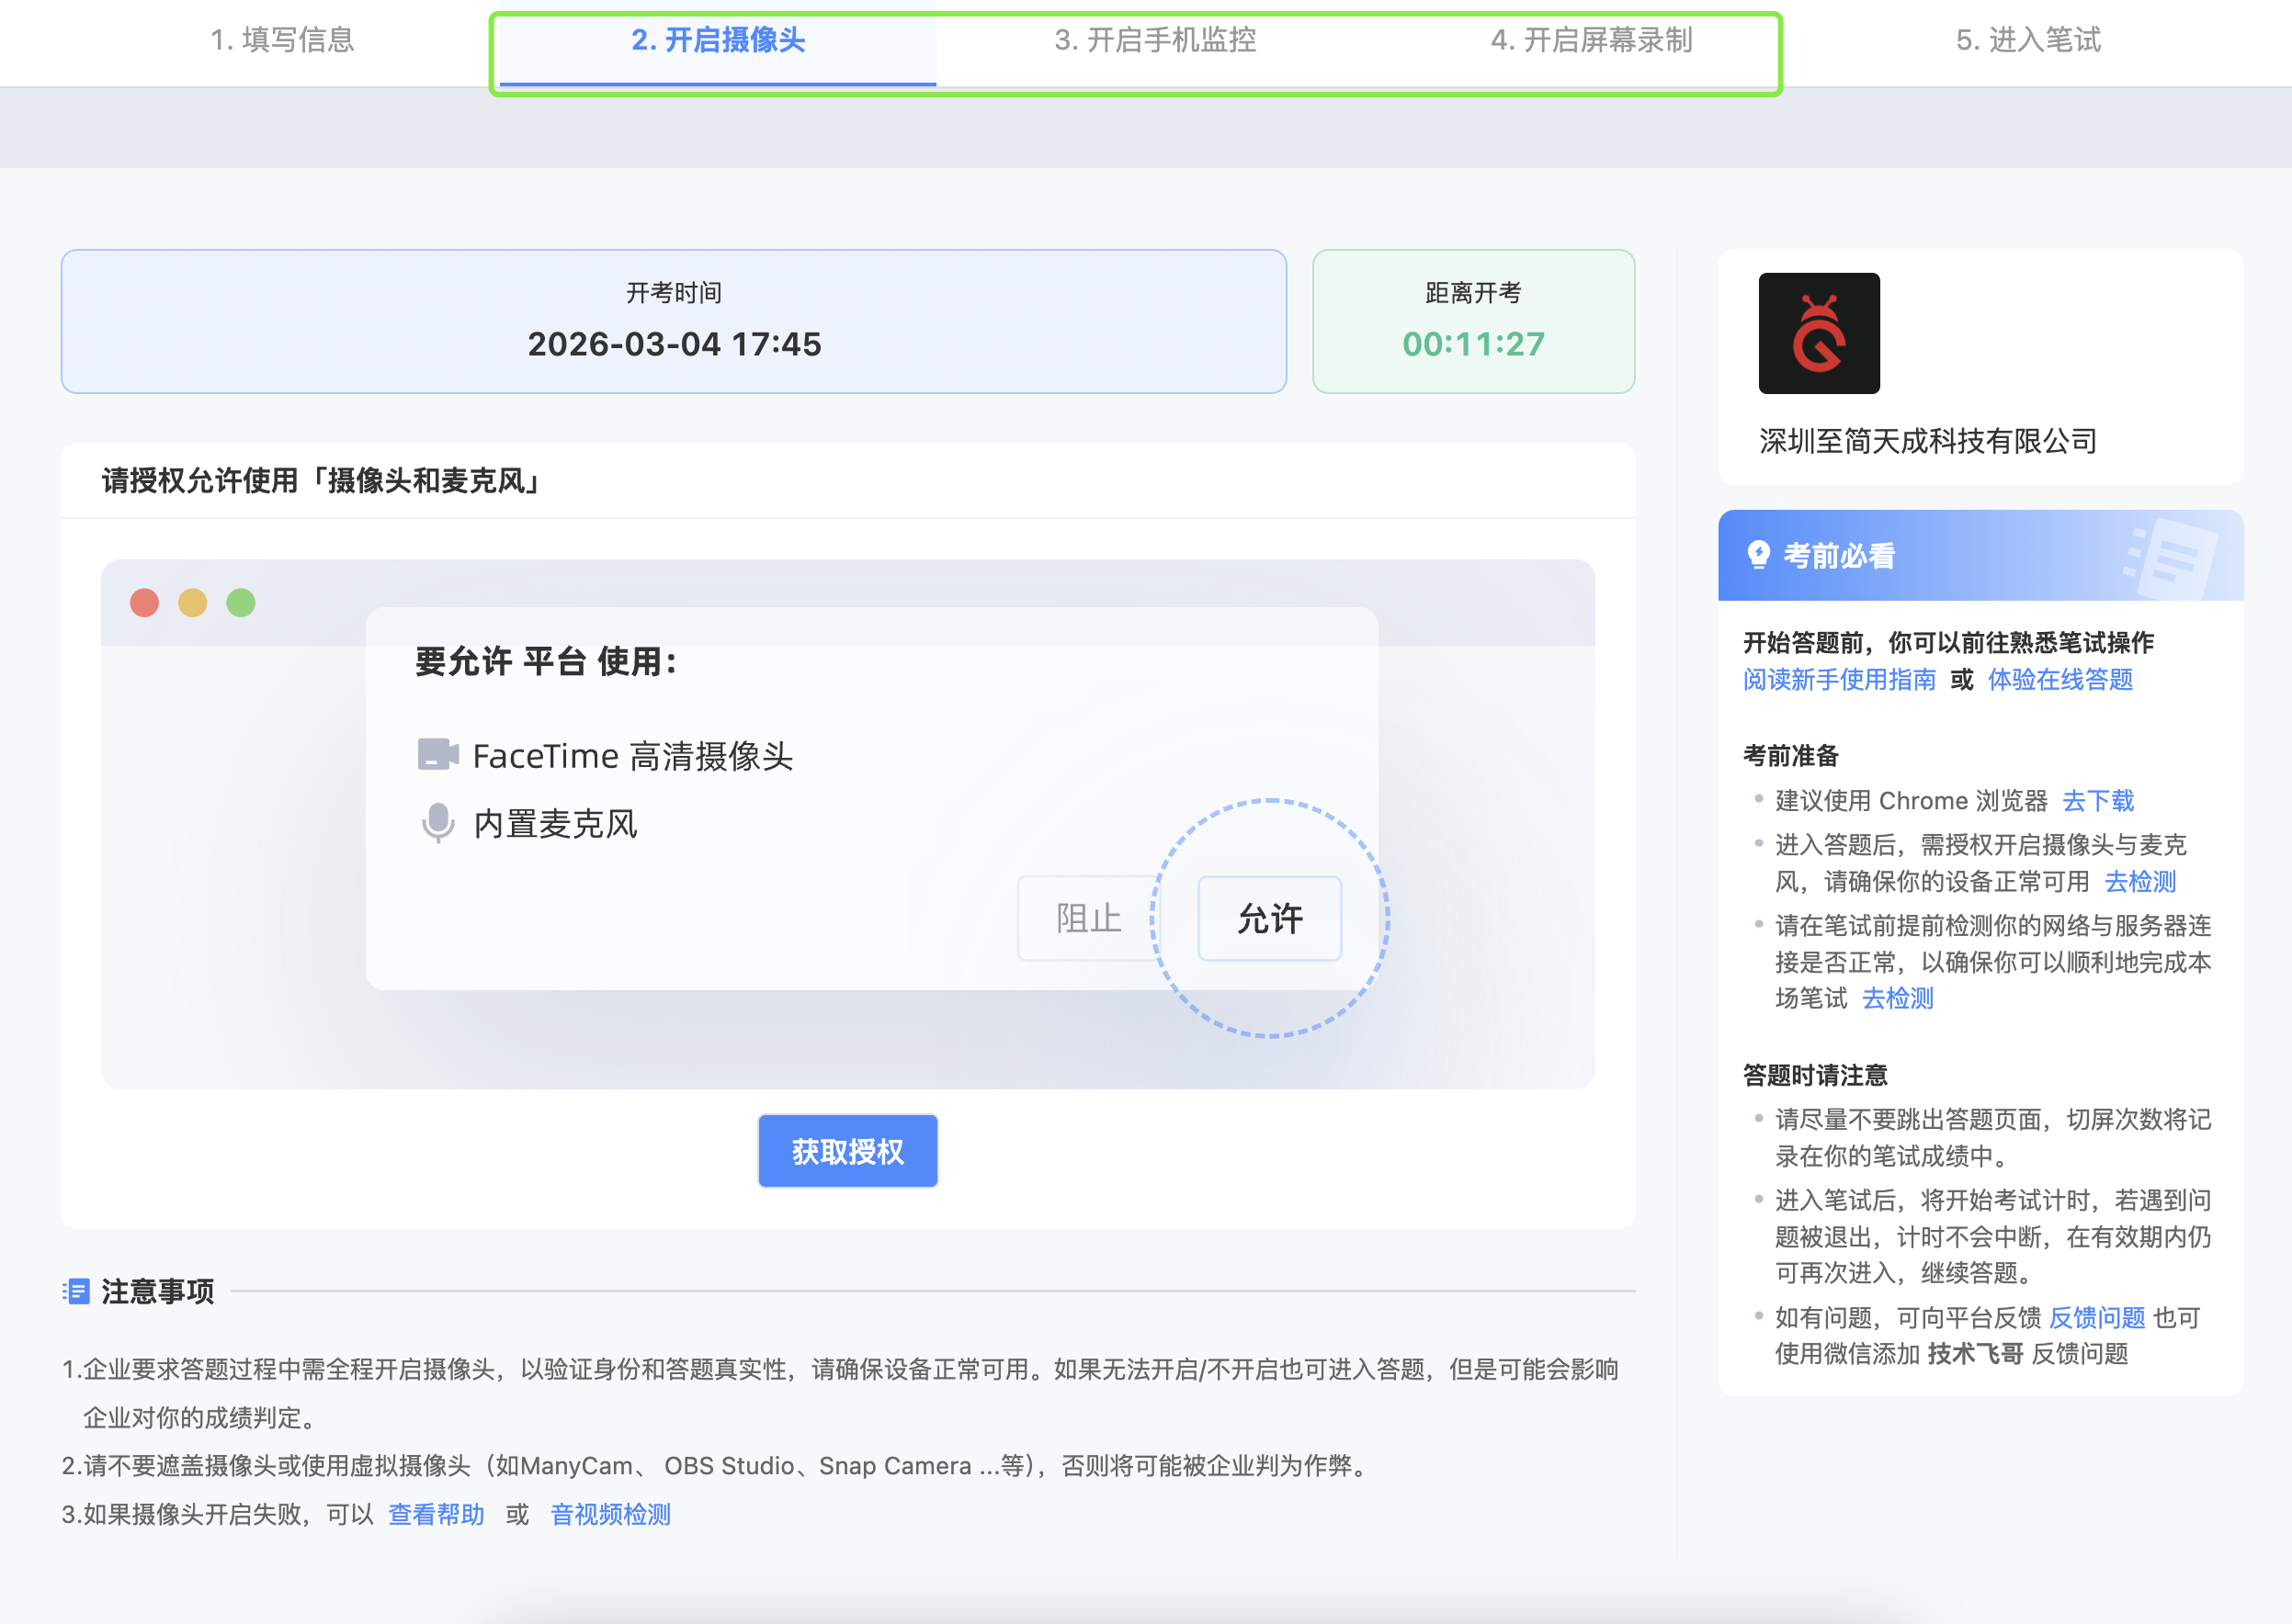
Task: Click the company logo icon
Action: (x=1818, y=333)
